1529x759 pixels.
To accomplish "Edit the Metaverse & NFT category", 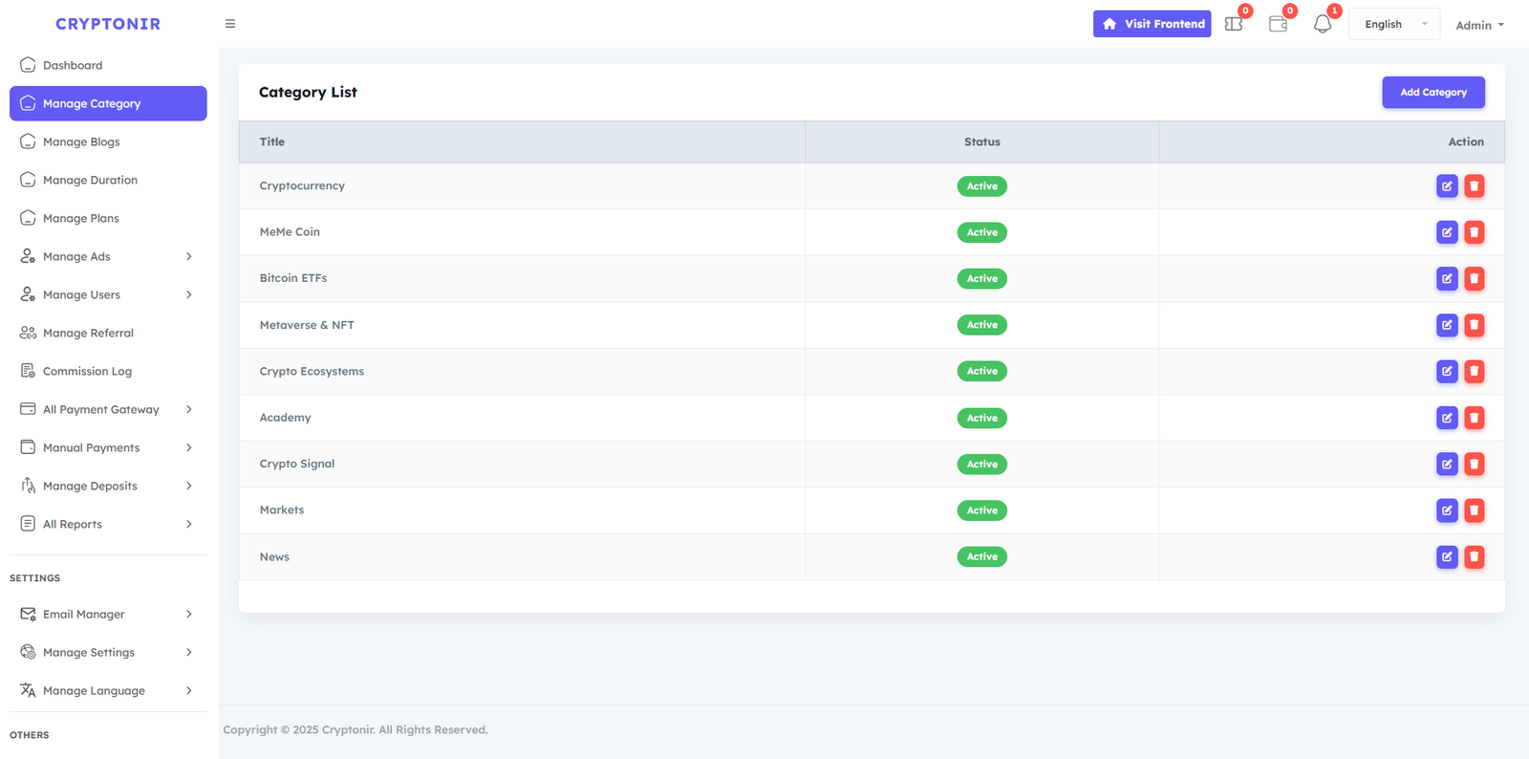I will tap(1447, 325).
